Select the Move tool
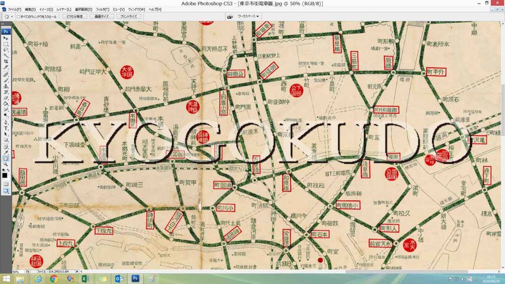This screenshot has width=505, height=284. (x=6, y=38)
